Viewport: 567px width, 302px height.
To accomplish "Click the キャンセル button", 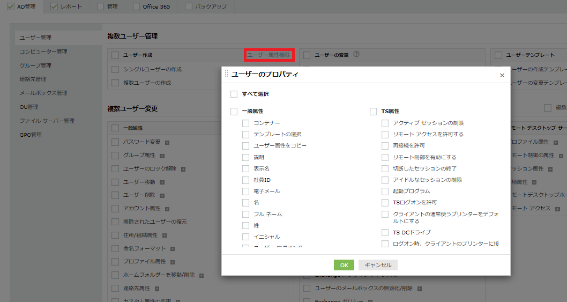I will 378,265.
